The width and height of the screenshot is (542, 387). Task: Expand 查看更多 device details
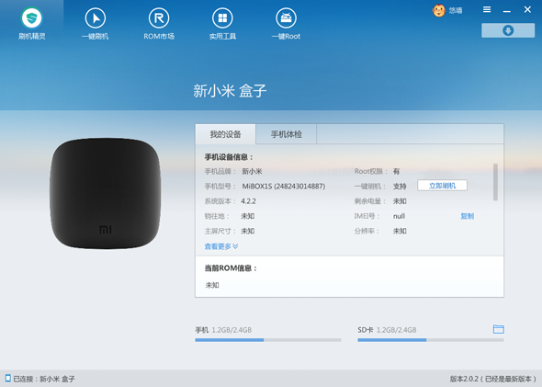click(x=221, y=246)
